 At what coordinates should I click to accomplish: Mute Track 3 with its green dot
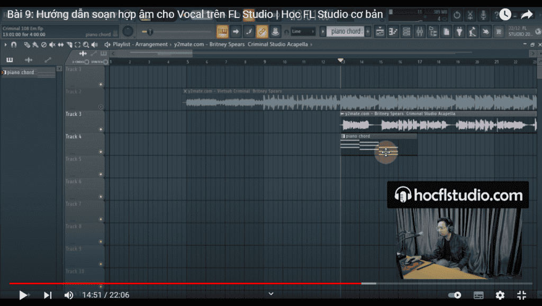click(101, 129)
